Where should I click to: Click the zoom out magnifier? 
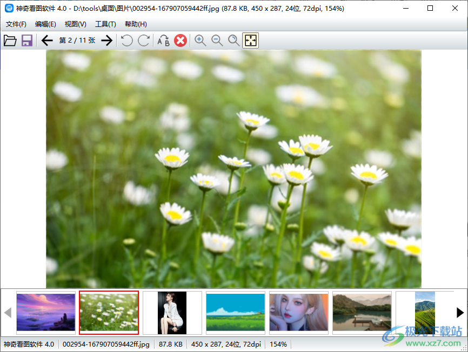pyautogui.click(x=217, y=40)
